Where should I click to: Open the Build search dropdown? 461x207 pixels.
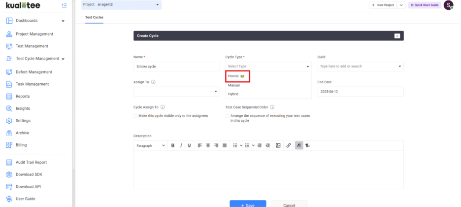pos(361,67)
